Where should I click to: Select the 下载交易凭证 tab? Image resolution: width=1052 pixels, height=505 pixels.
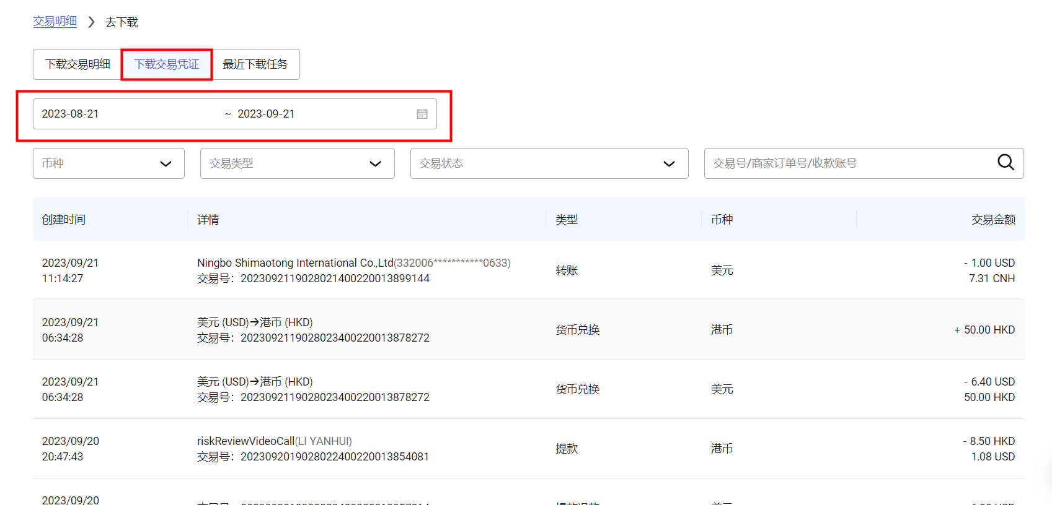(x=167, y=64)
